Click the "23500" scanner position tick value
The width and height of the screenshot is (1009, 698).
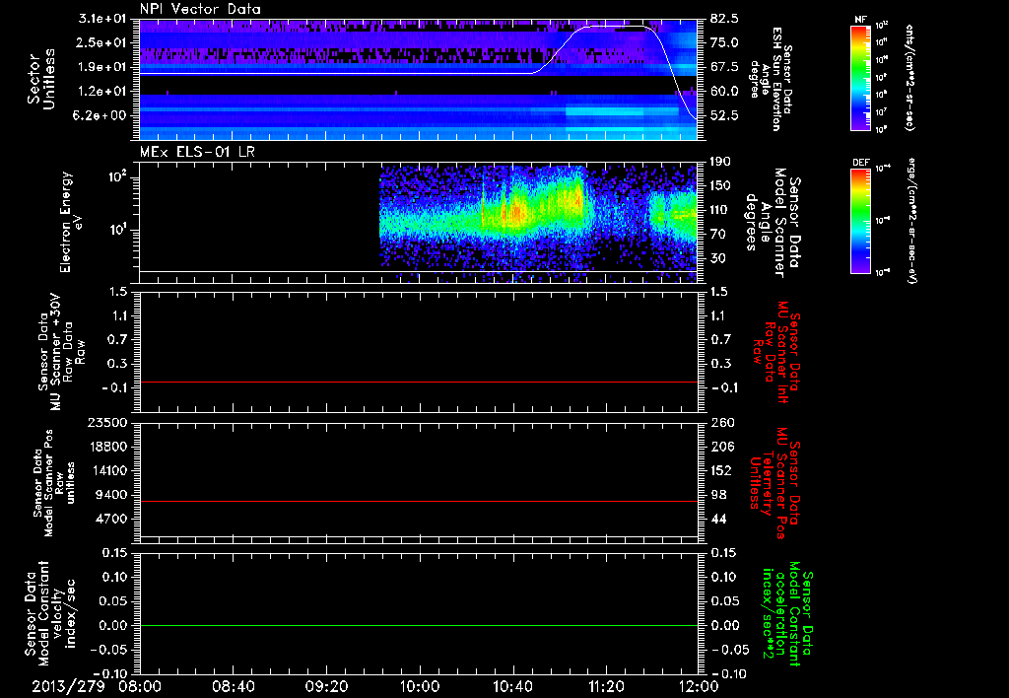point(107,423)
